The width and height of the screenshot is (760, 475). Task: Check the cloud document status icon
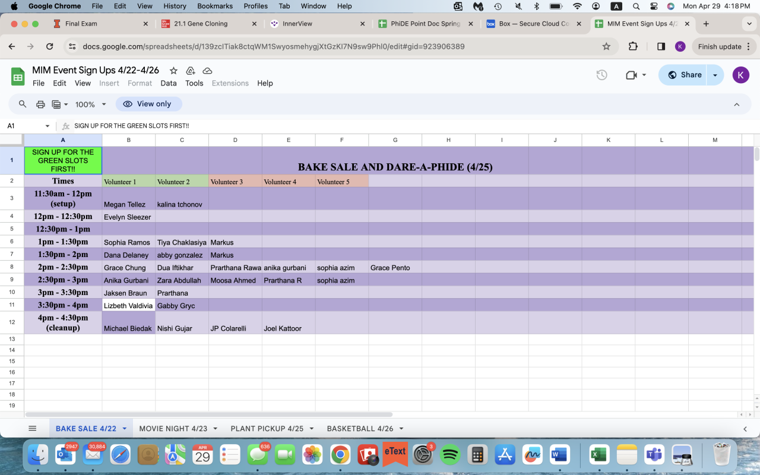pyautogui.click(x=207, y=71)
